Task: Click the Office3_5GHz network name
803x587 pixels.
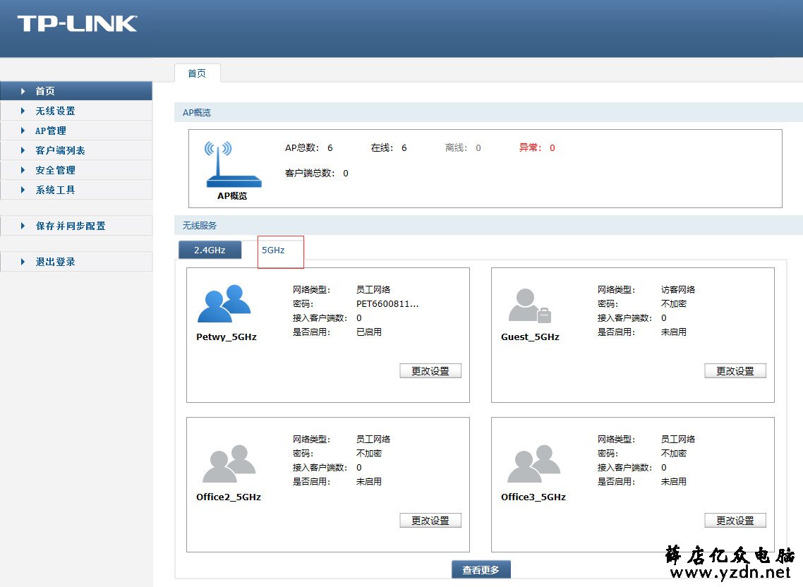Action: [533, 497]
